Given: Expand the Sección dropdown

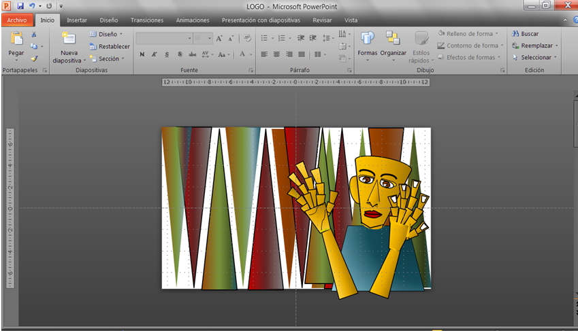Looking at the screenshot, I should click(x=108, y=58).
